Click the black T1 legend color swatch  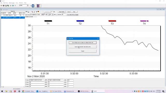tap(48, 21)
